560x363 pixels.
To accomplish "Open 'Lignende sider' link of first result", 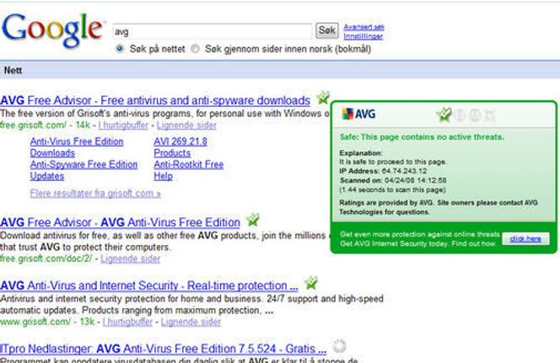I will (186, 125).
